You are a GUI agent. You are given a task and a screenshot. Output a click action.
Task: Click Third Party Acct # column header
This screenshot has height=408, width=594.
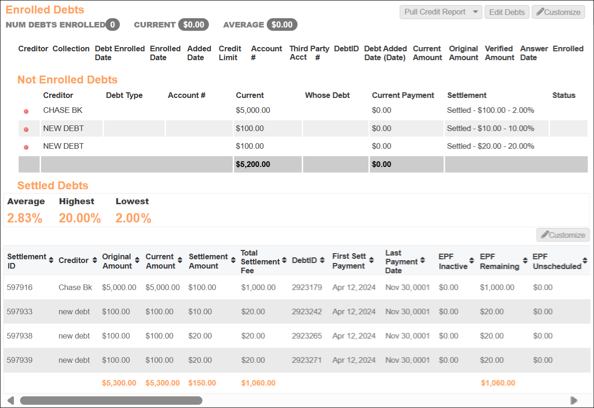(x=310, y=53)
